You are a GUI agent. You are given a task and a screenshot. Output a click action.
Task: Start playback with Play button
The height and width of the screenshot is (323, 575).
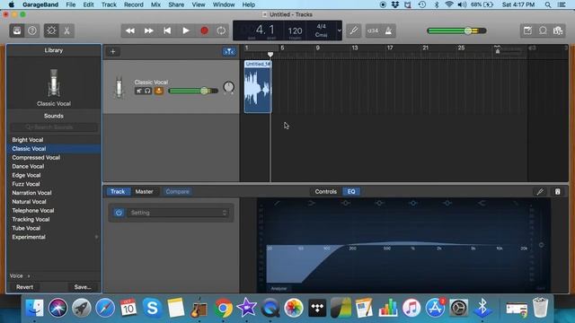[x=186, y=31]
